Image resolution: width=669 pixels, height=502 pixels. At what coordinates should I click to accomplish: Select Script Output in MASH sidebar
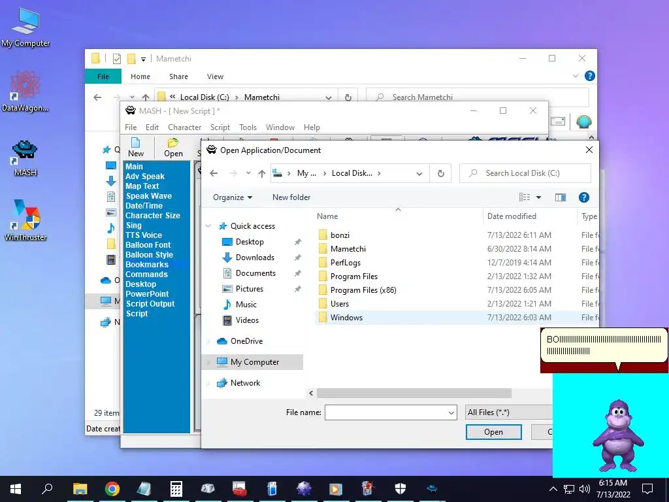click(150, 304)
